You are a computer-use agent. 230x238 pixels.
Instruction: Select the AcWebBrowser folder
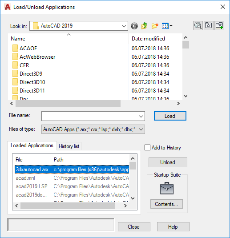34,57
